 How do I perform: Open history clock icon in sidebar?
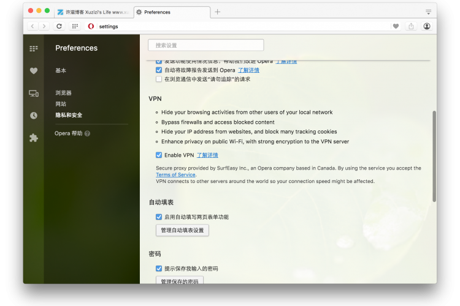(34, 116)
